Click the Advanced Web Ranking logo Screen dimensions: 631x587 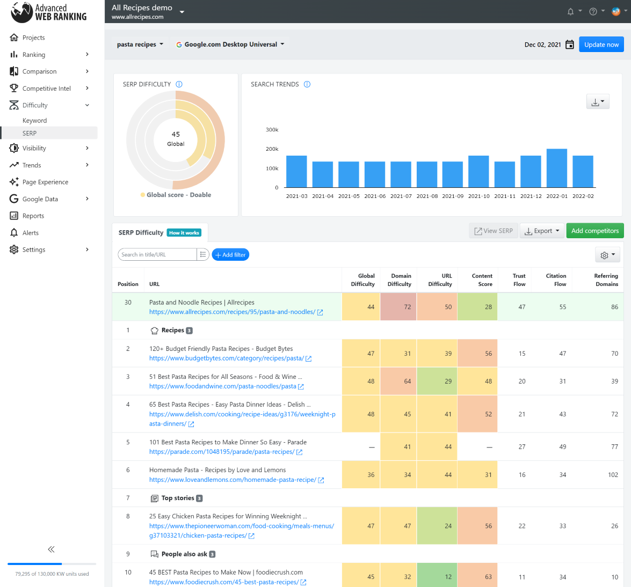click(x=49, y=12)
